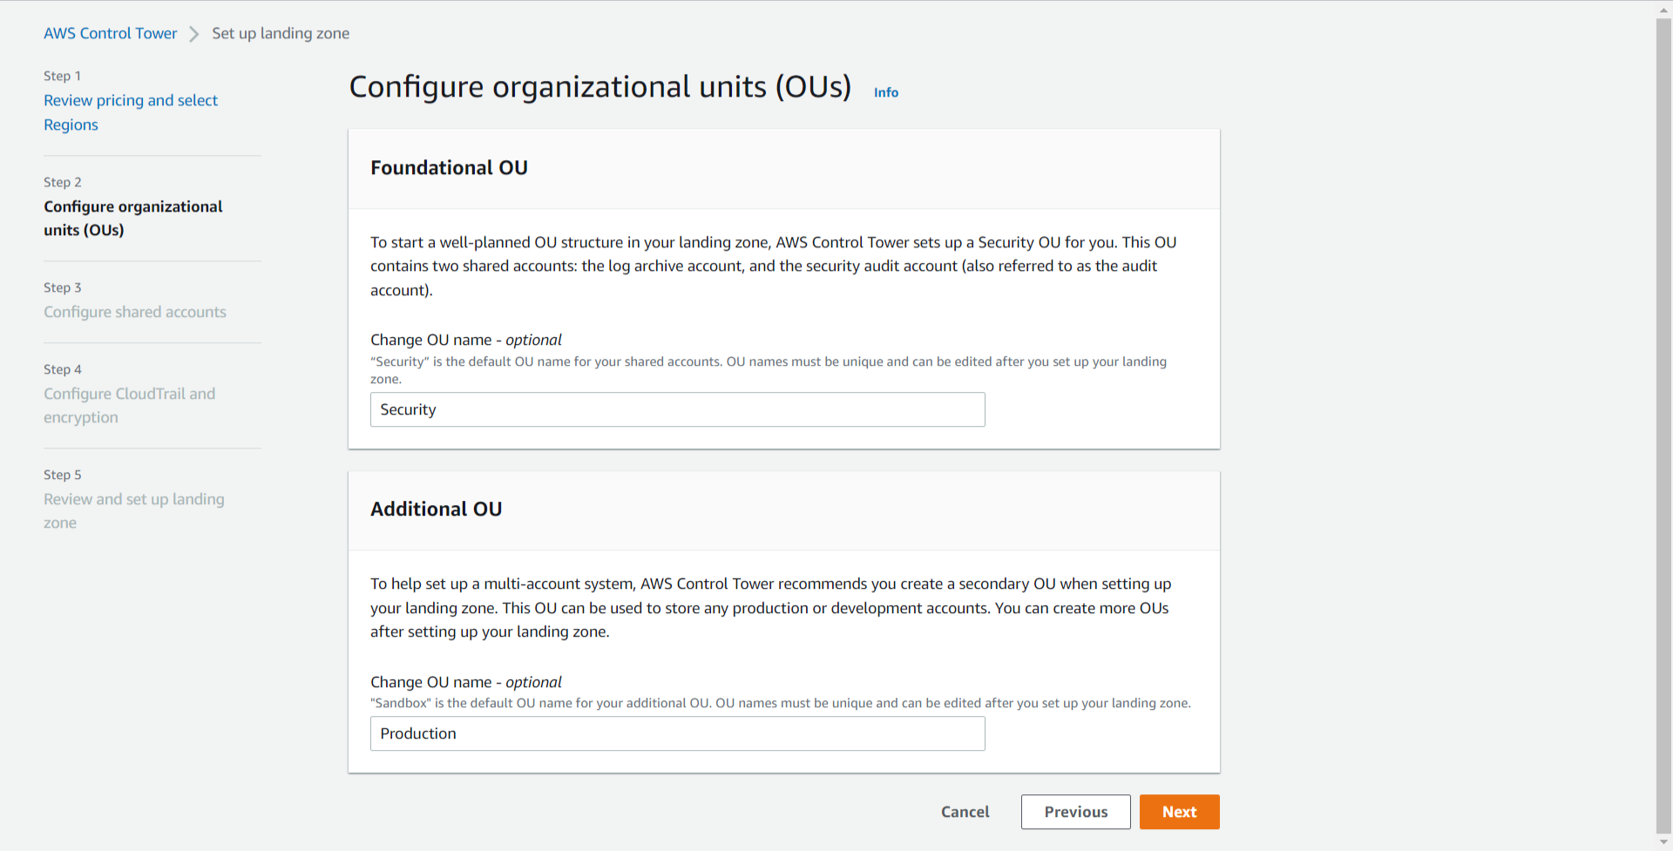Image resolution: width=1673 pixels, height=851 pixels.
Task: Click the orange Next button
Action: 1179,812
